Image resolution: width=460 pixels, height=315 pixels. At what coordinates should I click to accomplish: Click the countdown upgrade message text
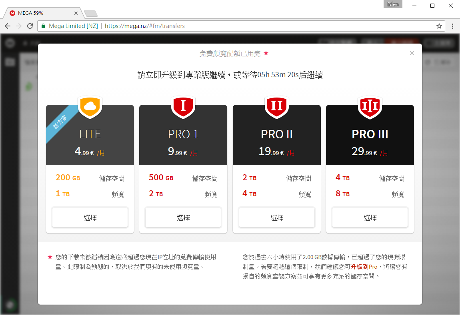[230, 75]
